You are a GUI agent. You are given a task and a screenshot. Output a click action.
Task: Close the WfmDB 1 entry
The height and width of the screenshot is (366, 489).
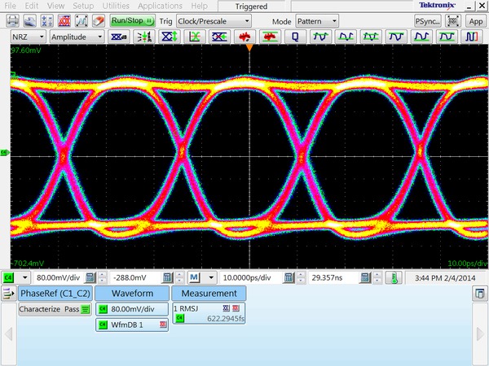[x=163, y=325]
